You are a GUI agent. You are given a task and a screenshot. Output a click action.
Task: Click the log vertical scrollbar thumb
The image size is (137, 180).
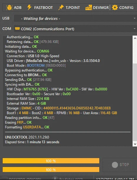click(x=135, y=102)
